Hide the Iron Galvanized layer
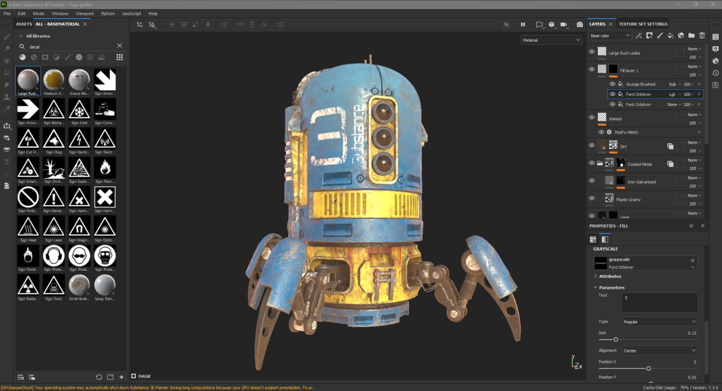The height and width of the screenshot is (391, 722). point(592,181)
